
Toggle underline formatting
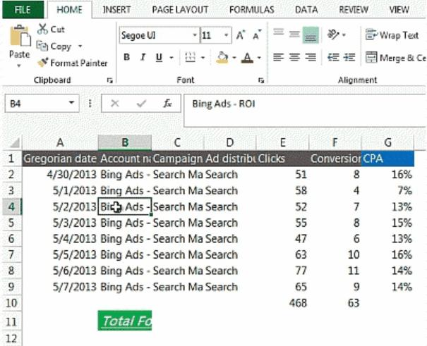coord(159,57)
